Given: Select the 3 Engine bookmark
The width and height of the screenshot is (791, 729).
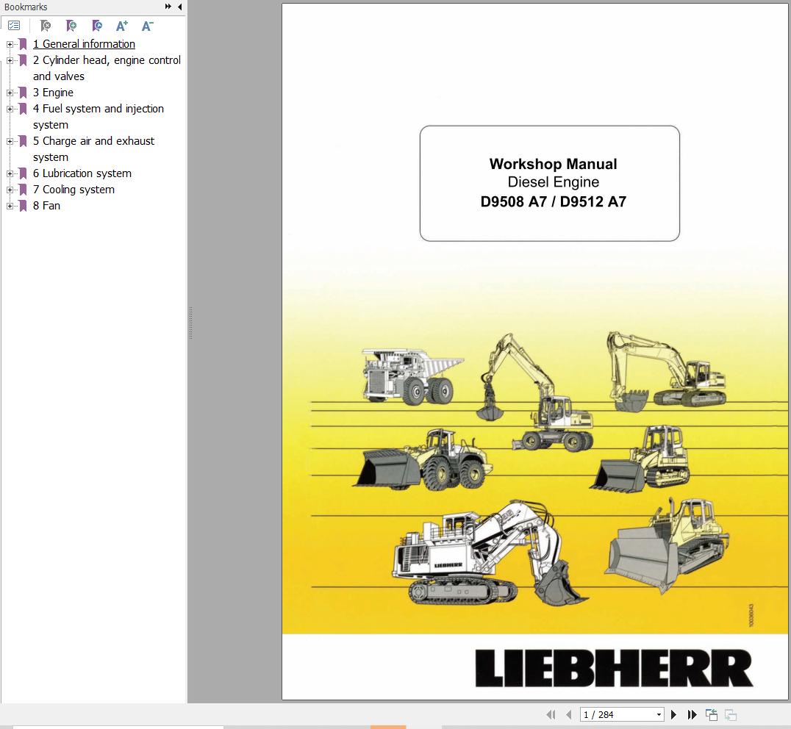Looking at the screenshot, I should [x=53, y=93].
